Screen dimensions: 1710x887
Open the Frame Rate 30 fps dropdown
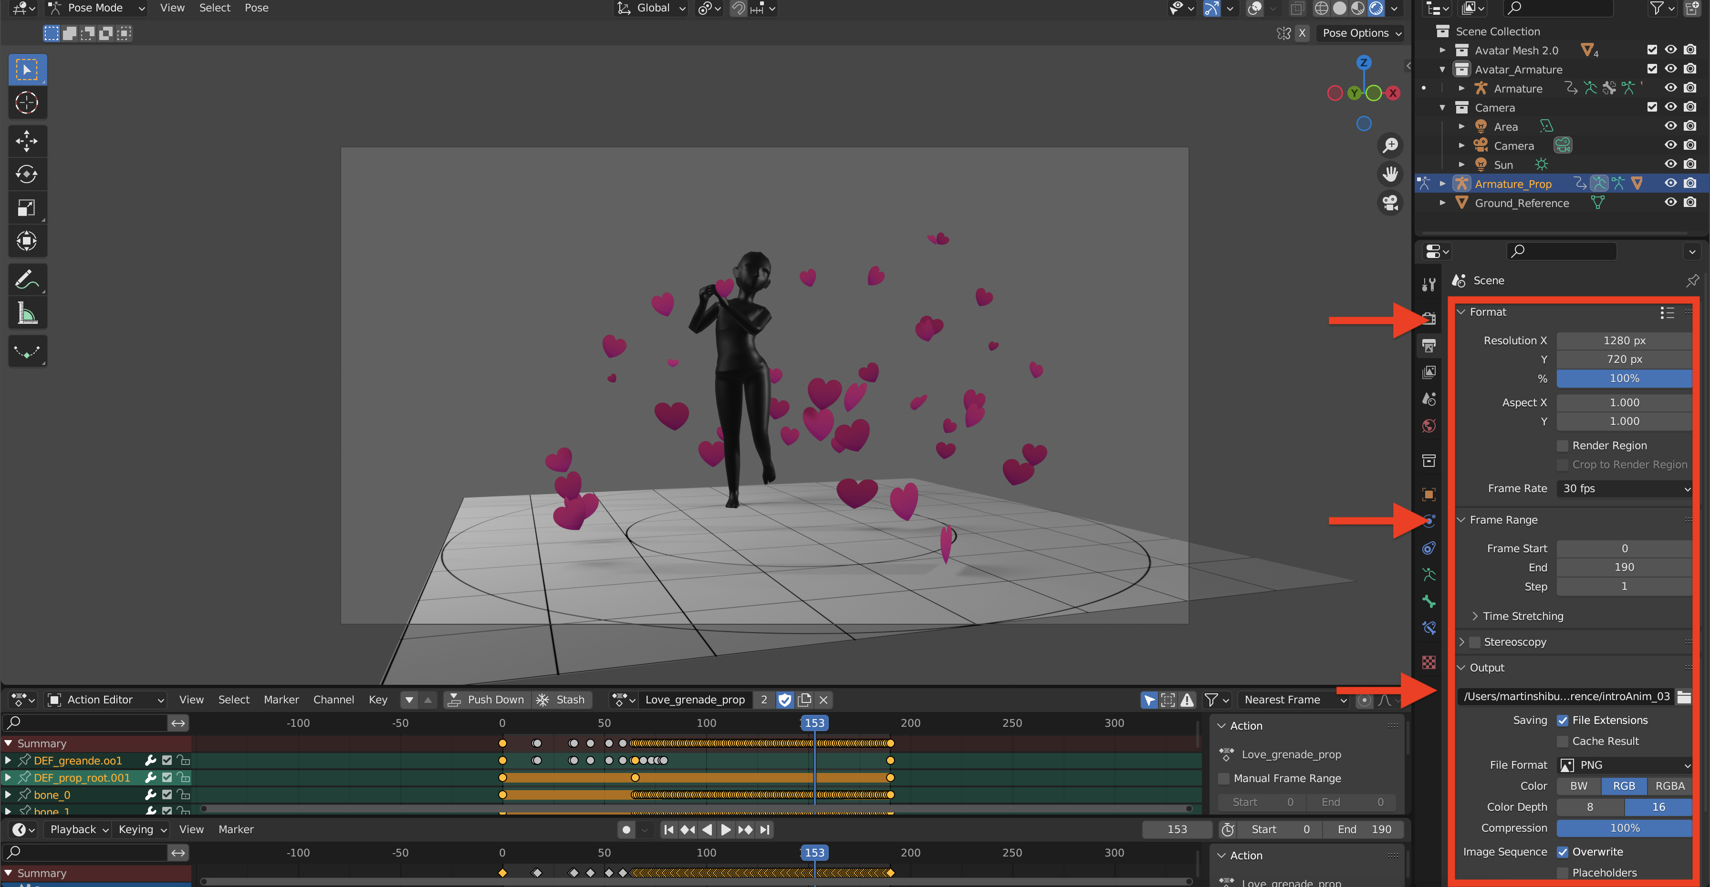pyautogui.click(x=1624, y=488)
